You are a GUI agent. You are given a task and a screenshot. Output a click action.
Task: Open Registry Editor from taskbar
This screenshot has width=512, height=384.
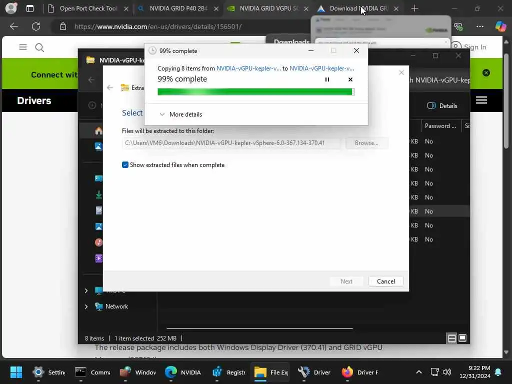[228, 372]
